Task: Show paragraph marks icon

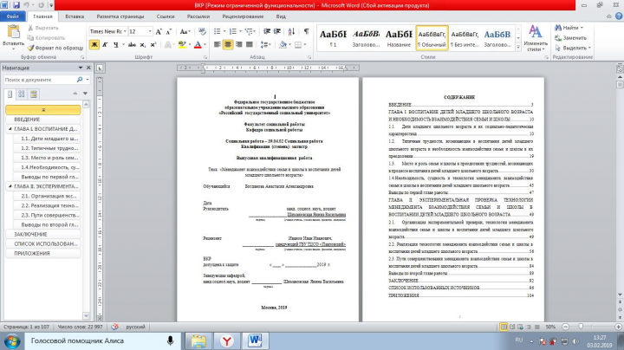Action: [306, 31]
